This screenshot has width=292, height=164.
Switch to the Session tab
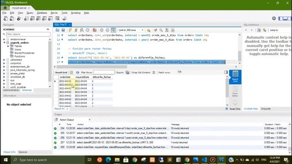point(23,152)
